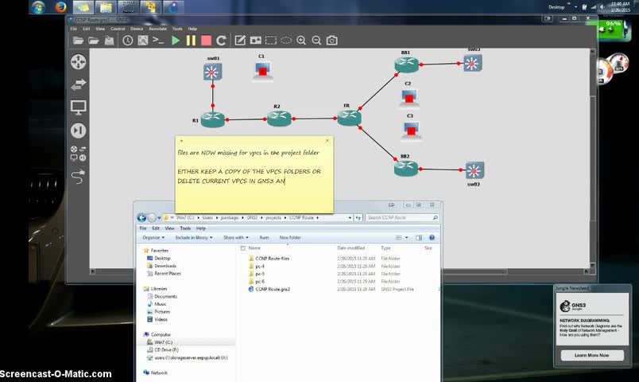Select the C2 computer node
The width and height of the screenshot is (639, 382).
(x=409, y=98)
